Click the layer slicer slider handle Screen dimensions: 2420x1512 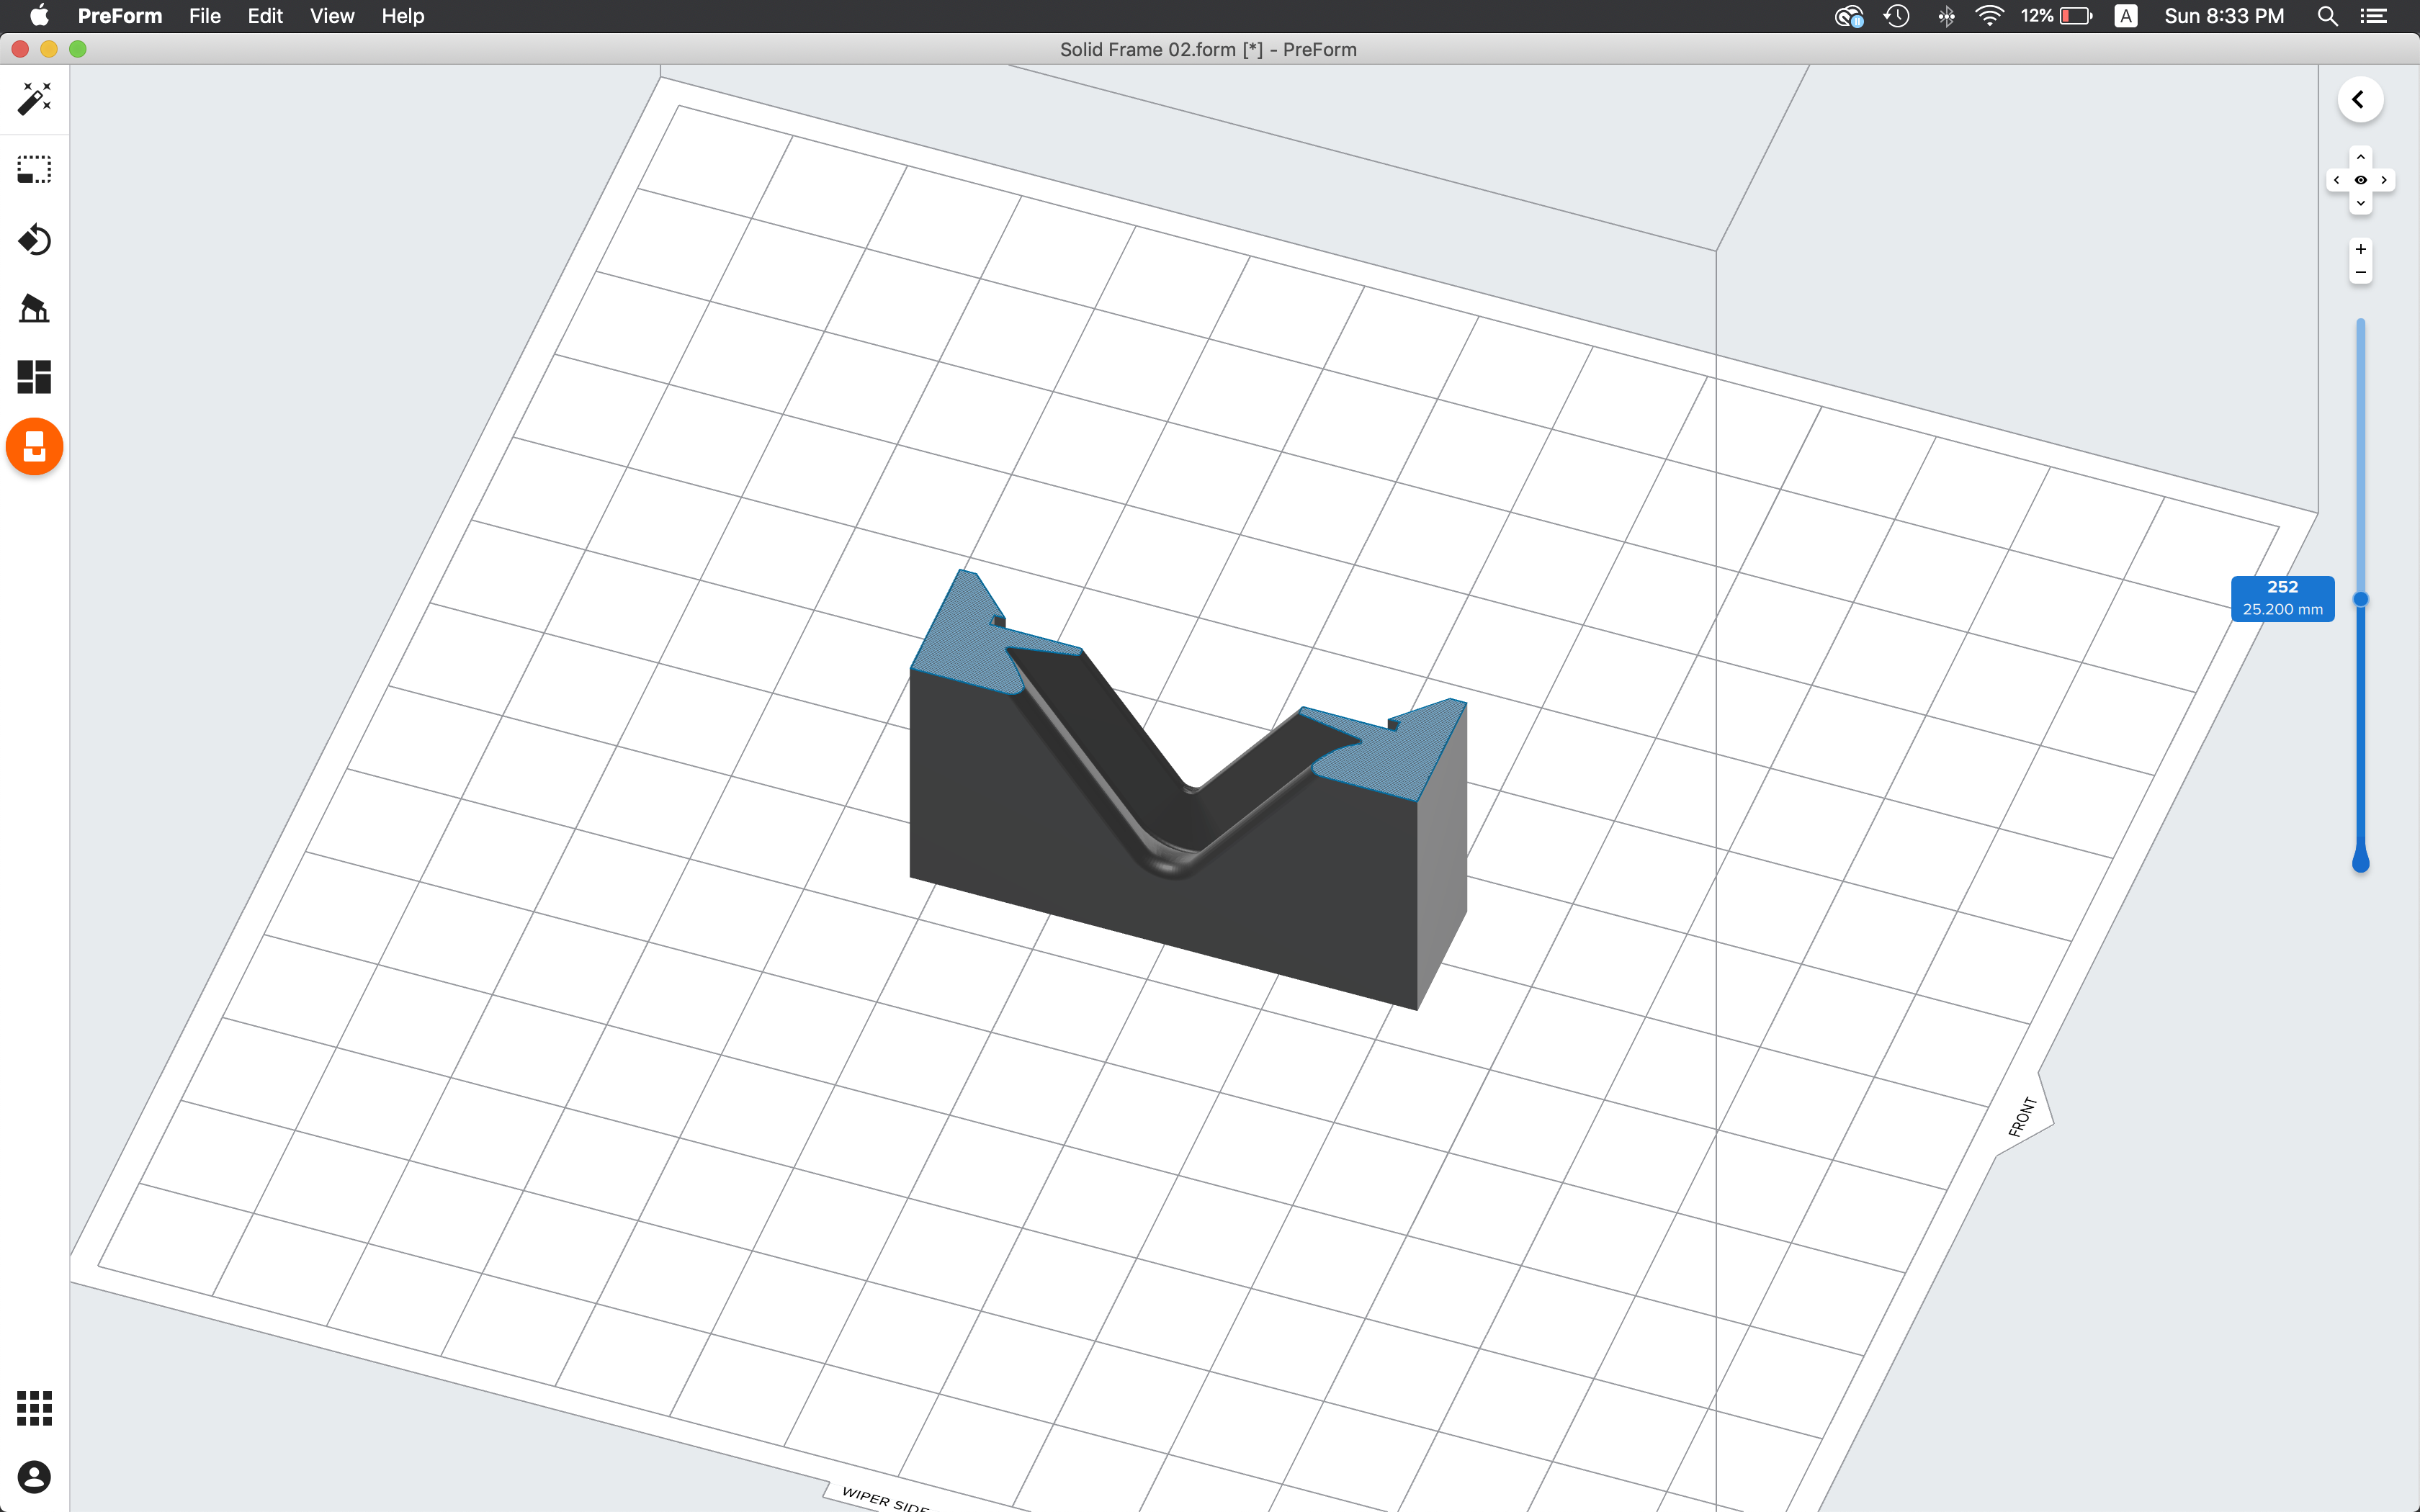pos(2360,599)
